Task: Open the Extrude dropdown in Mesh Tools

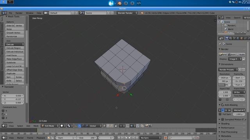Action: point(15,44)
